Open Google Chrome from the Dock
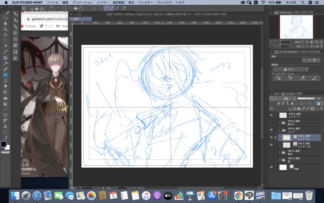Image resolution: width=324 pixels, height=203 pixels. [238, 196]
